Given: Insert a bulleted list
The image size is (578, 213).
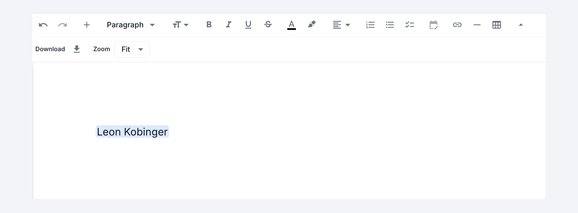Looking at the screenshot, I should coord(390,25).
